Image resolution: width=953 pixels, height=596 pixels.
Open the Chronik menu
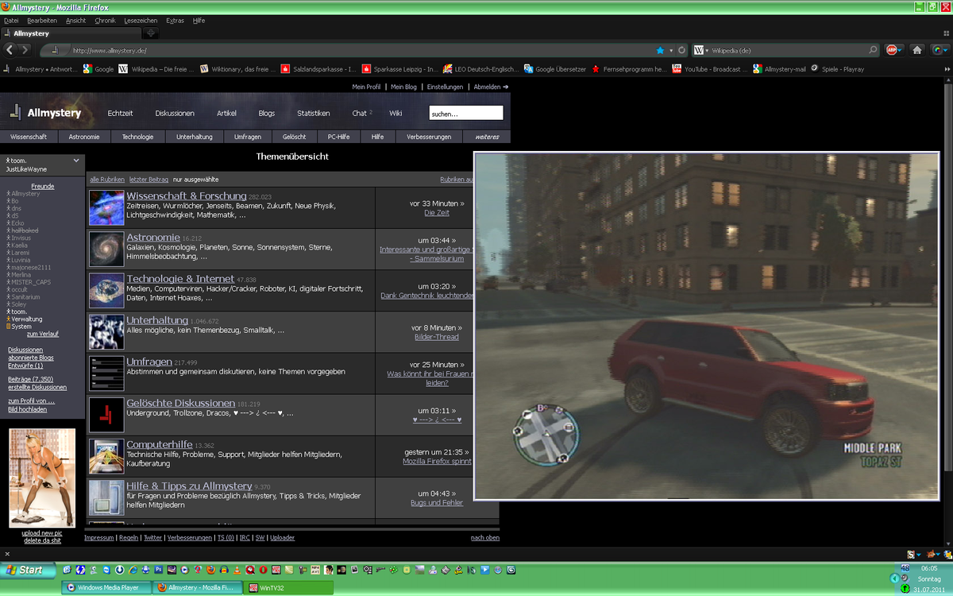click(105, 20)
